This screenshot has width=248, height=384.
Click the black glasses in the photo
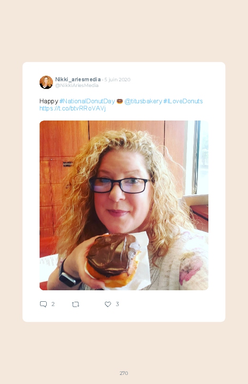[119, 185]
